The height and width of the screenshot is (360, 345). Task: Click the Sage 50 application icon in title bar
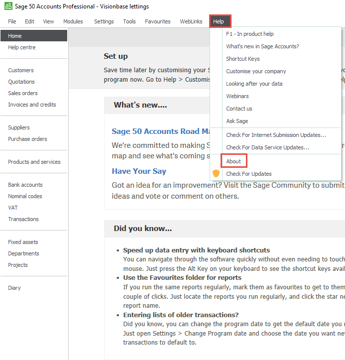click(8, 6)
